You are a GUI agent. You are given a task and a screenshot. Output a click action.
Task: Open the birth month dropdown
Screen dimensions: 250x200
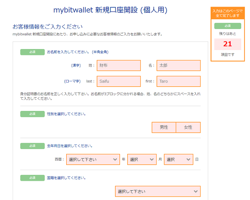pos(142,159)
